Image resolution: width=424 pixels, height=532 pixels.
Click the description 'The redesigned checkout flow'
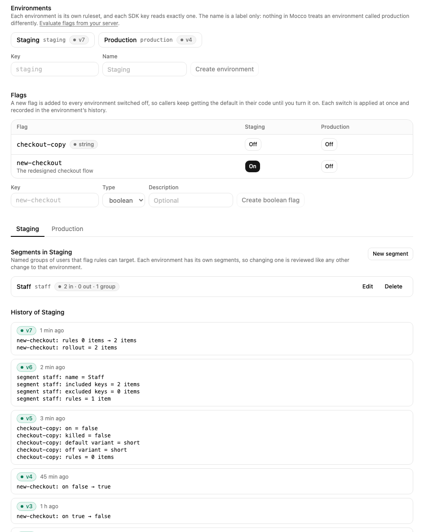[55, 170]
